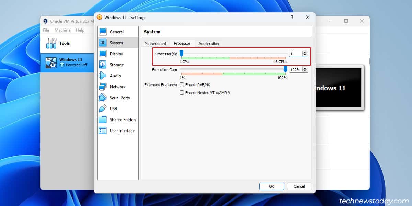Click the Tools wrench icon in VirtualBox Manager

(x=51, y=43)
